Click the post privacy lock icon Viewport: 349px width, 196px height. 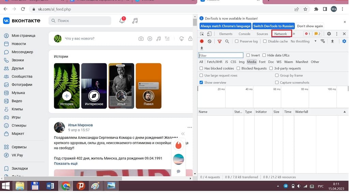(190, 39)
